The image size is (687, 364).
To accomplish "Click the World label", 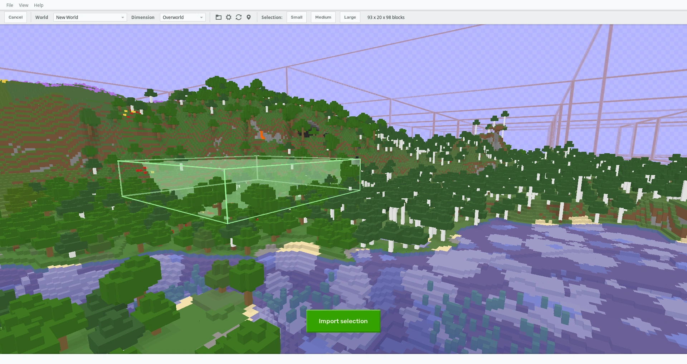I will pyautogui.click(x=42, y=17).
